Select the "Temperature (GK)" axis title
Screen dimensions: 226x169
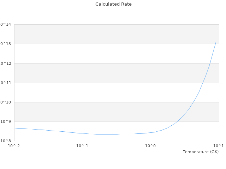(x=201, y=152)
